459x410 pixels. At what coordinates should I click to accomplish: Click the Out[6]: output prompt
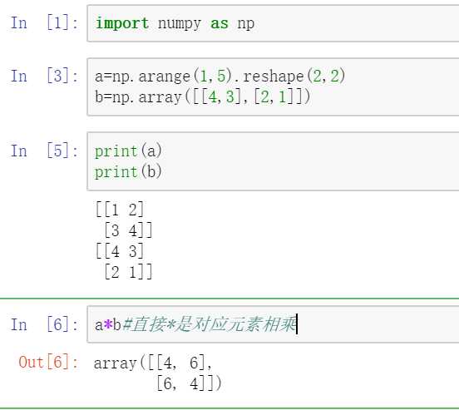[x=48, y=362]
